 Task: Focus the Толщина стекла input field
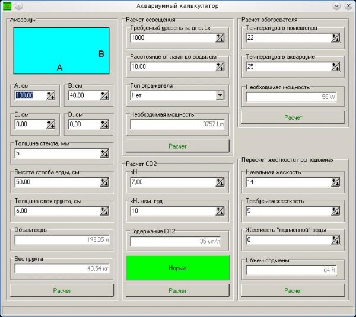tap(58, 153)
